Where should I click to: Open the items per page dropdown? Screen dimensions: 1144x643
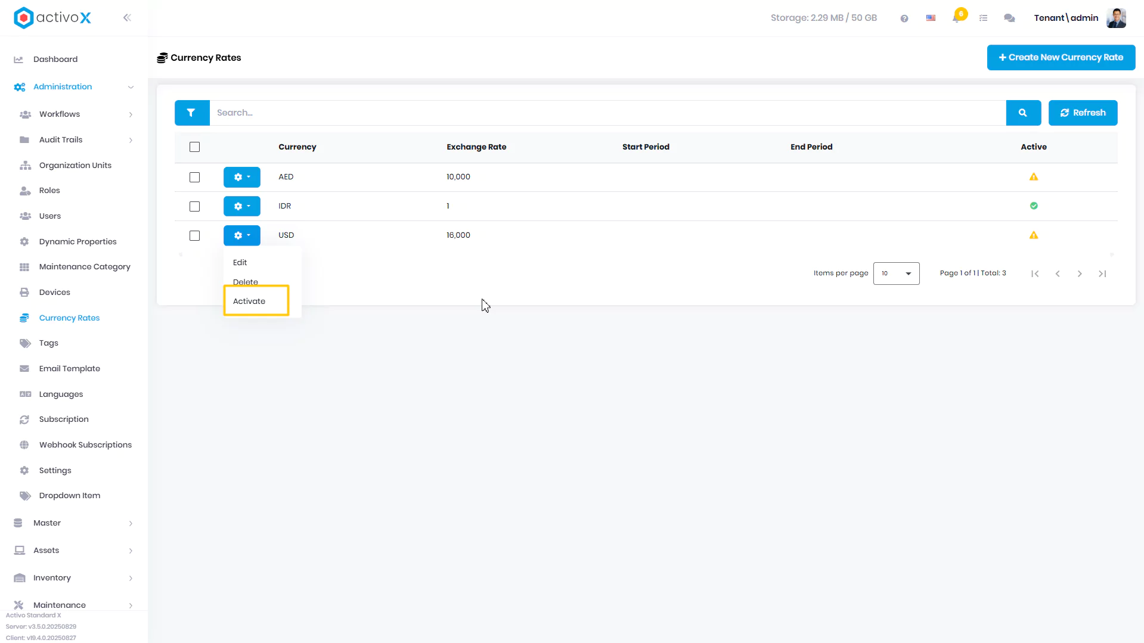(896, 274)
